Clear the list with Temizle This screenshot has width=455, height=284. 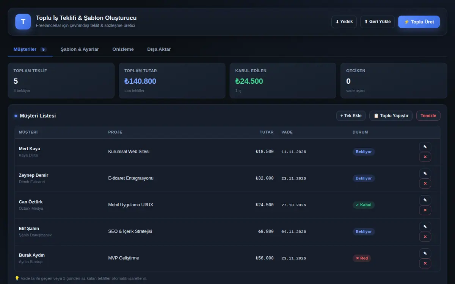click(428, 116)
